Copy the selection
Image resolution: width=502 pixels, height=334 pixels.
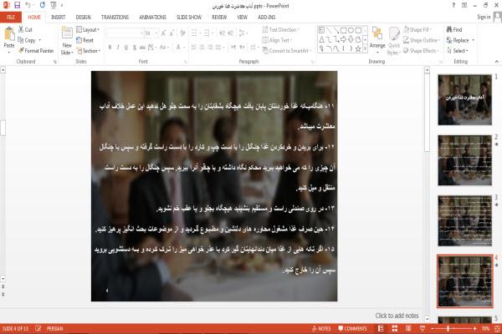coord(27,40)
